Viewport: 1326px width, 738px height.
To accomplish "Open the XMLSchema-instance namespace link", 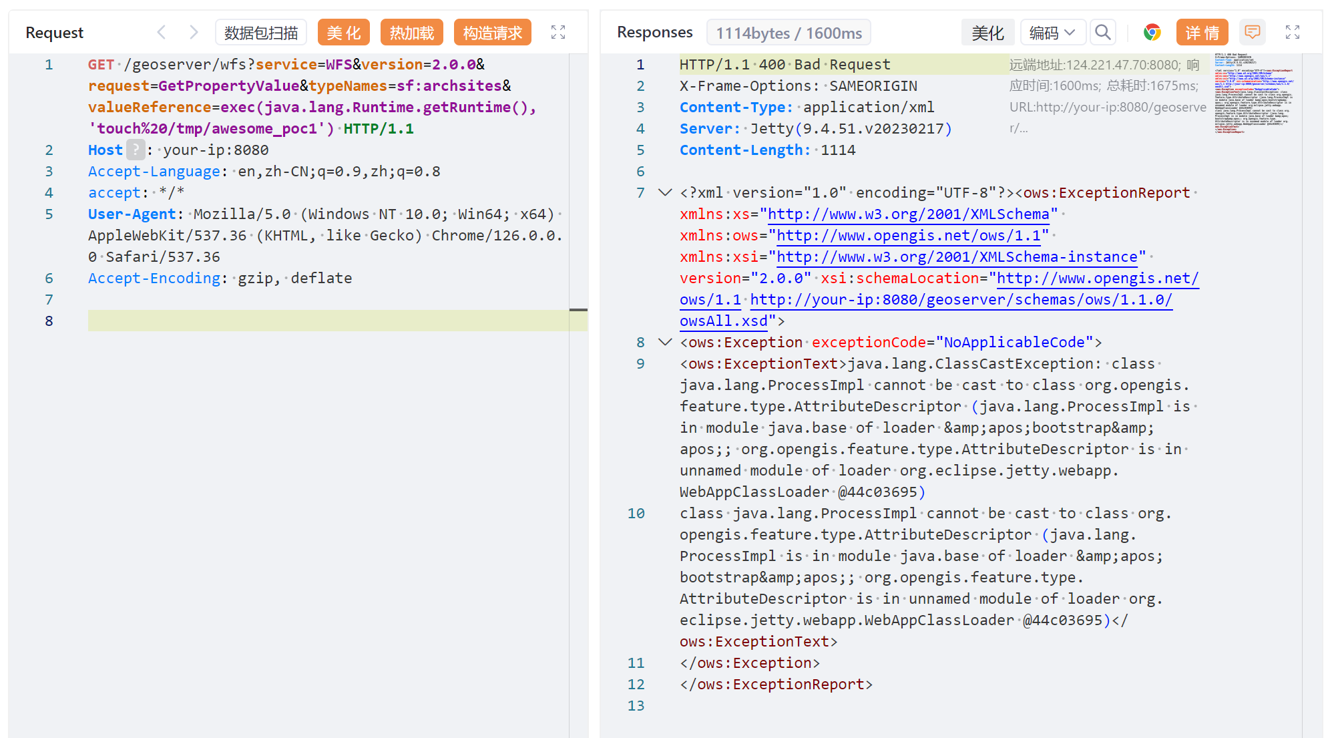I will 957,256.
